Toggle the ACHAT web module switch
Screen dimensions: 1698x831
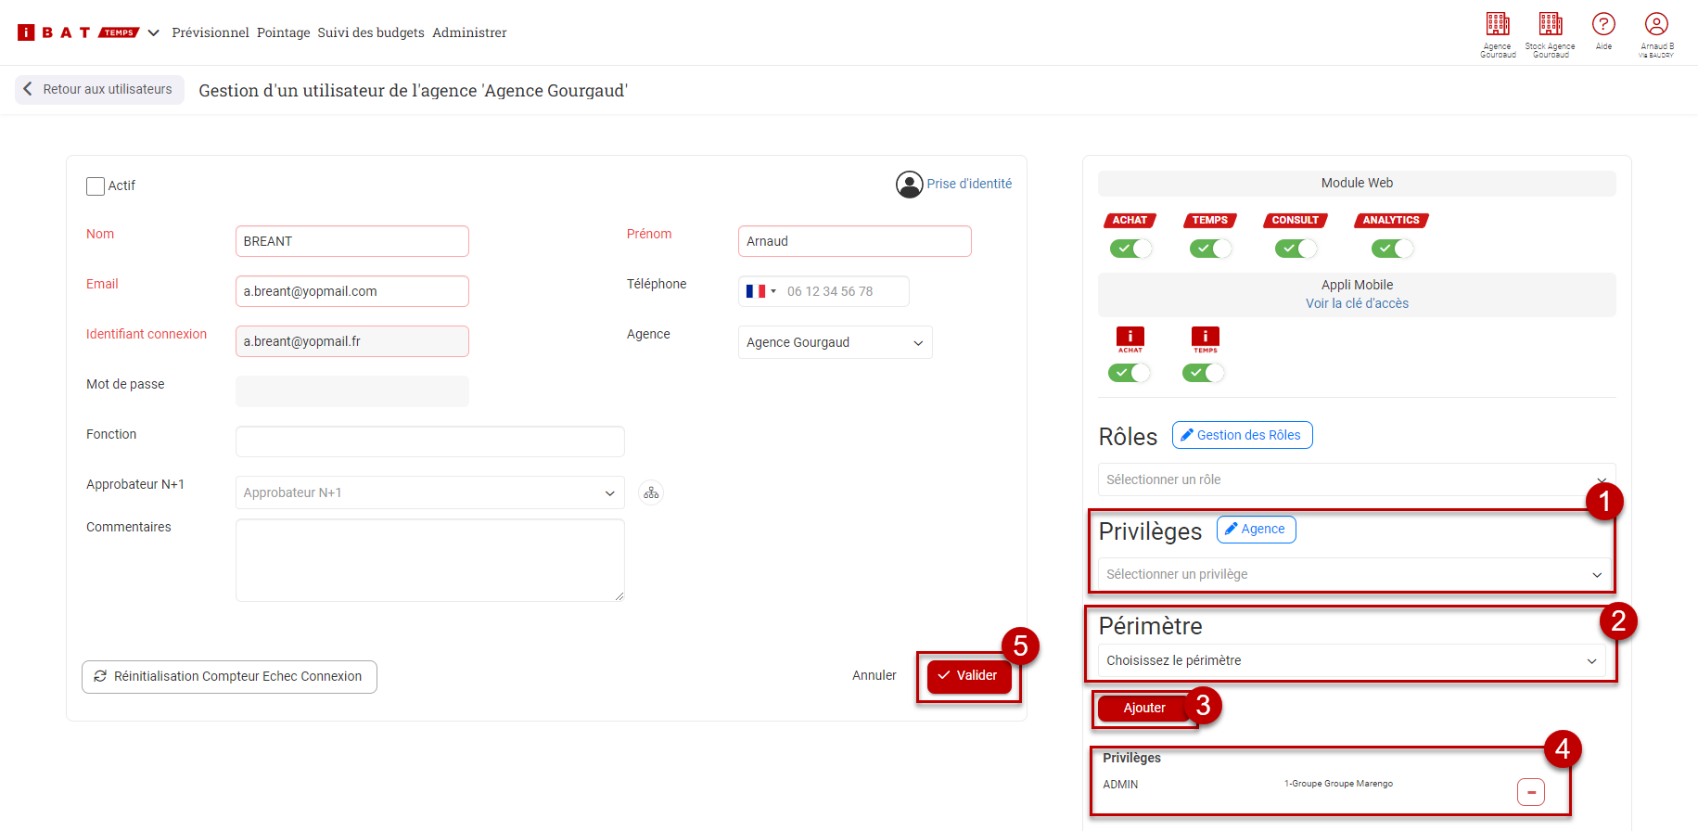(1130, 249)
